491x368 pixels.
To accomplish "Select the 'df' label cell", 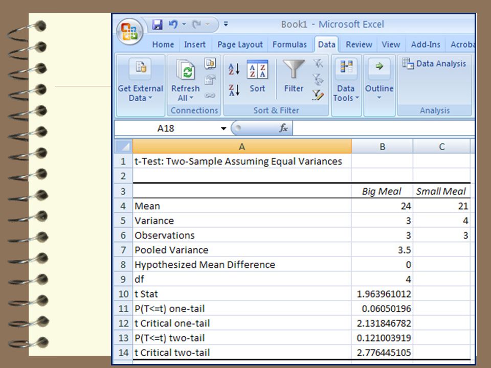I will pyautogui.click(x=242, y=280).
